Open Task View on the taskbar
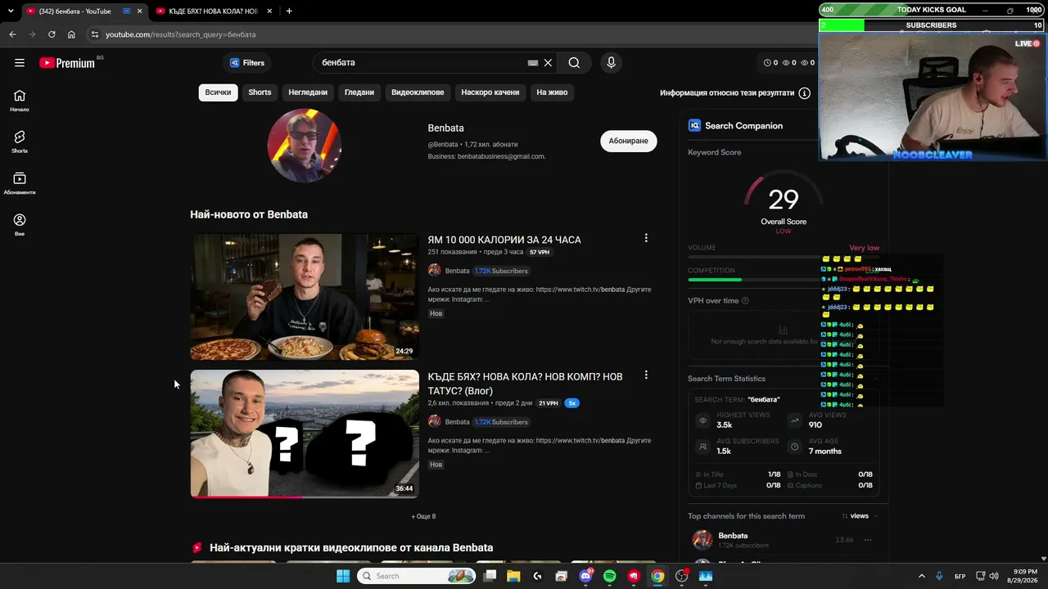1048x589 pixels. pos(490,576)
